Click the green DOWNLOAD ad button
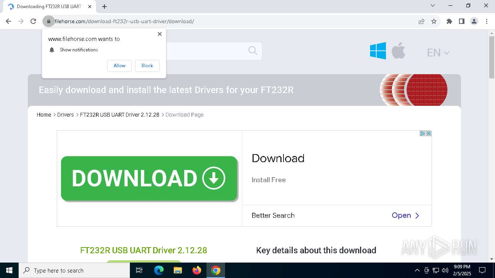This screenshot has height=278, width=495. (149, 178)
